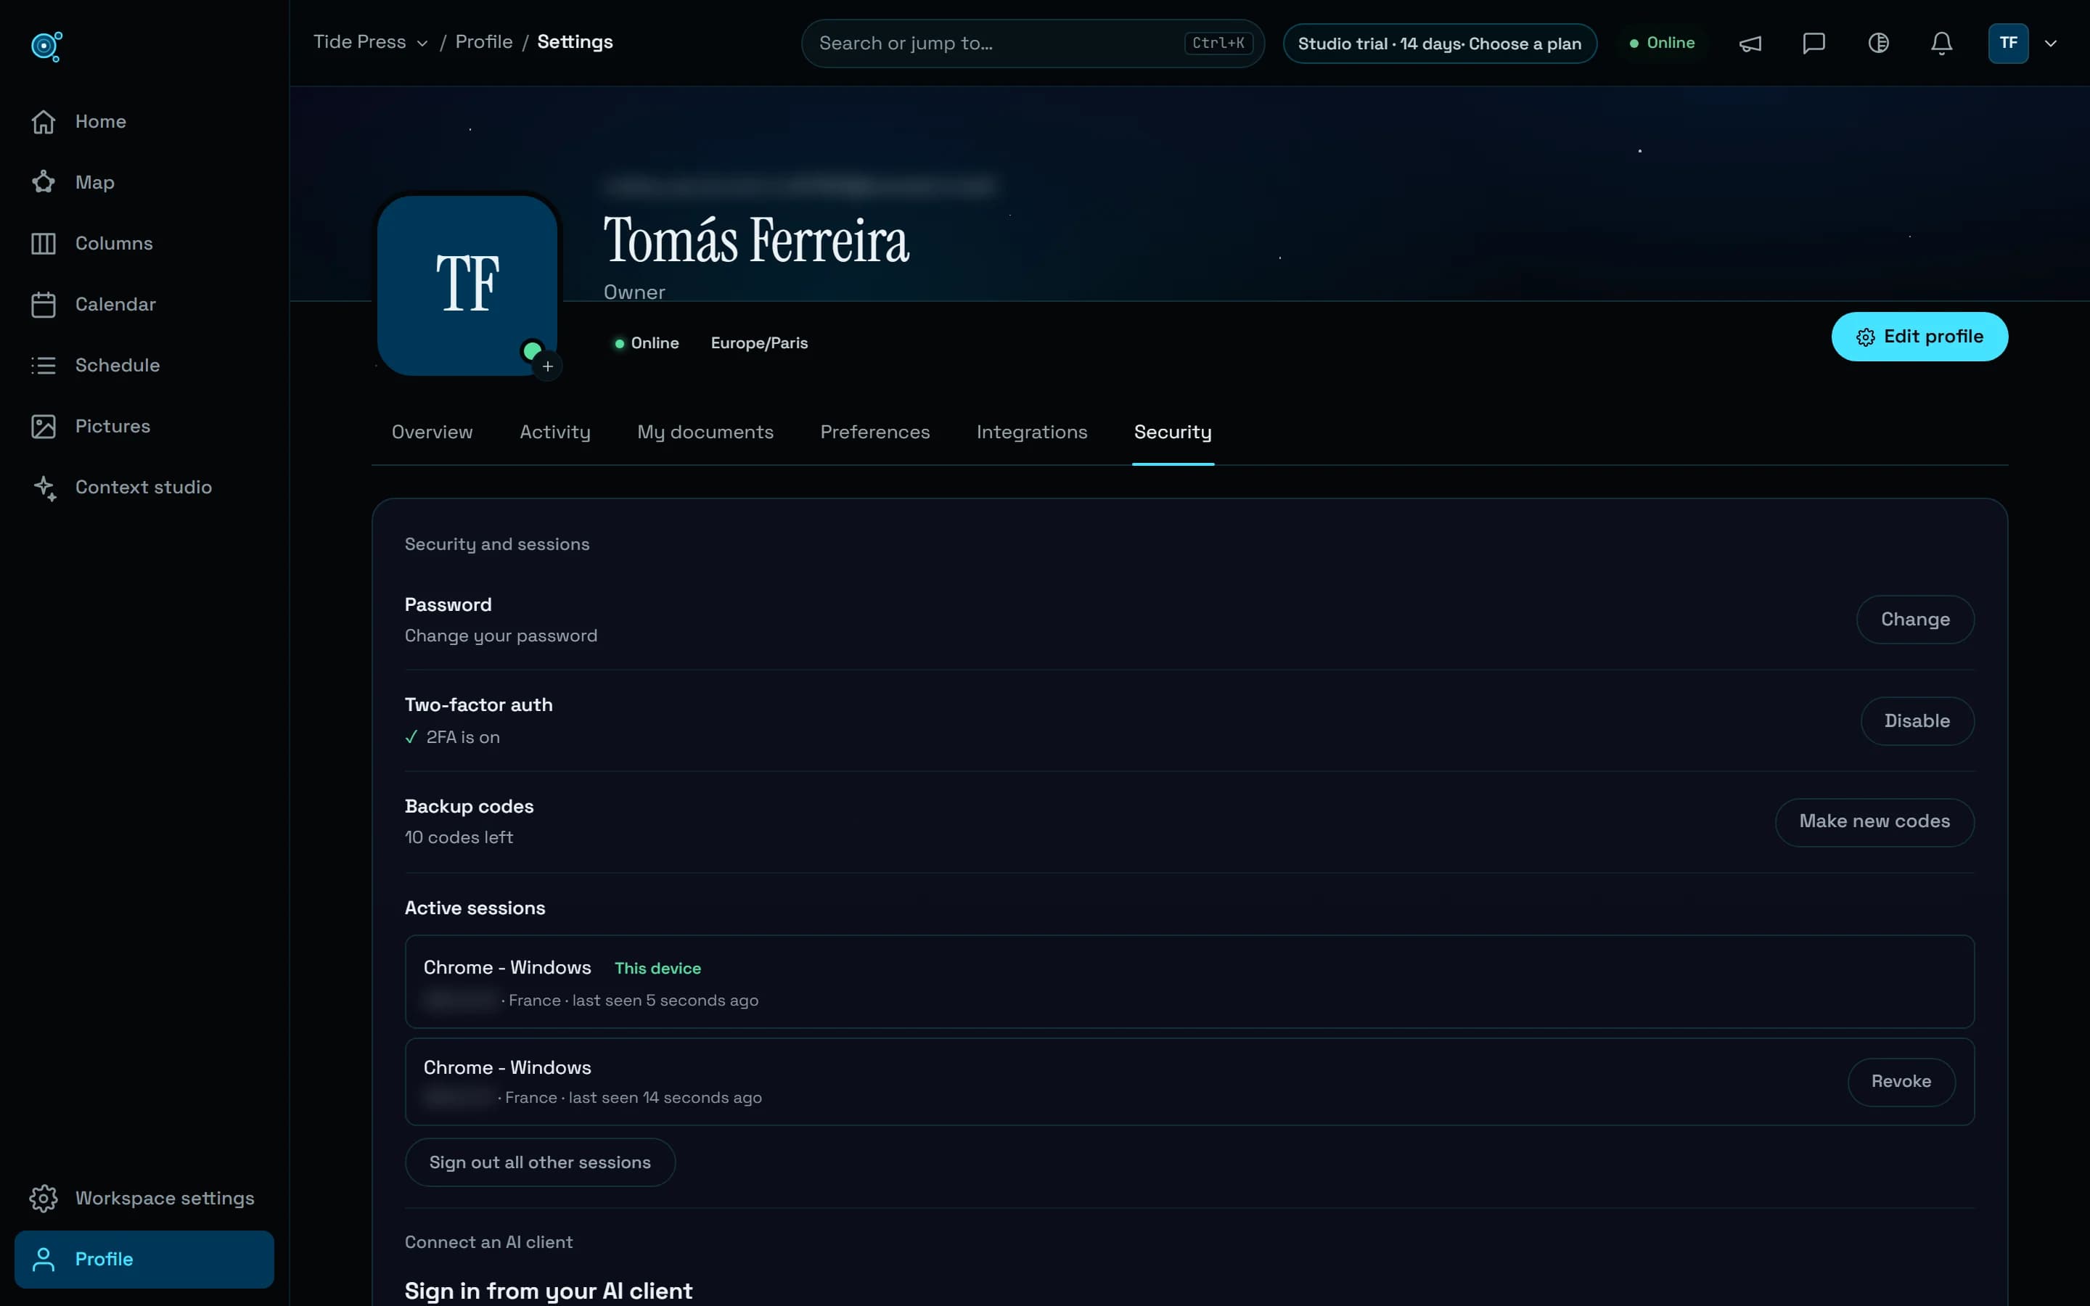Viewport: 2090px width, 1306px height.
Task: Focus the Search or jump to field
Action: point(1033,44)
